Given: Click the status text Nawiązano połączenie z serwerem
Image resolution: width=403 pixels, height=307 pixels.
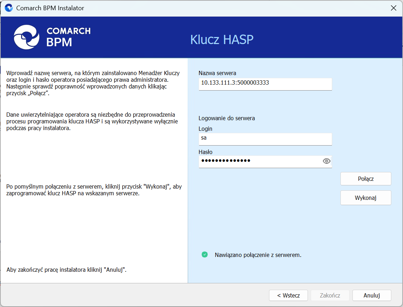Looking at the screenshot, I should click(x=258, y=255).
